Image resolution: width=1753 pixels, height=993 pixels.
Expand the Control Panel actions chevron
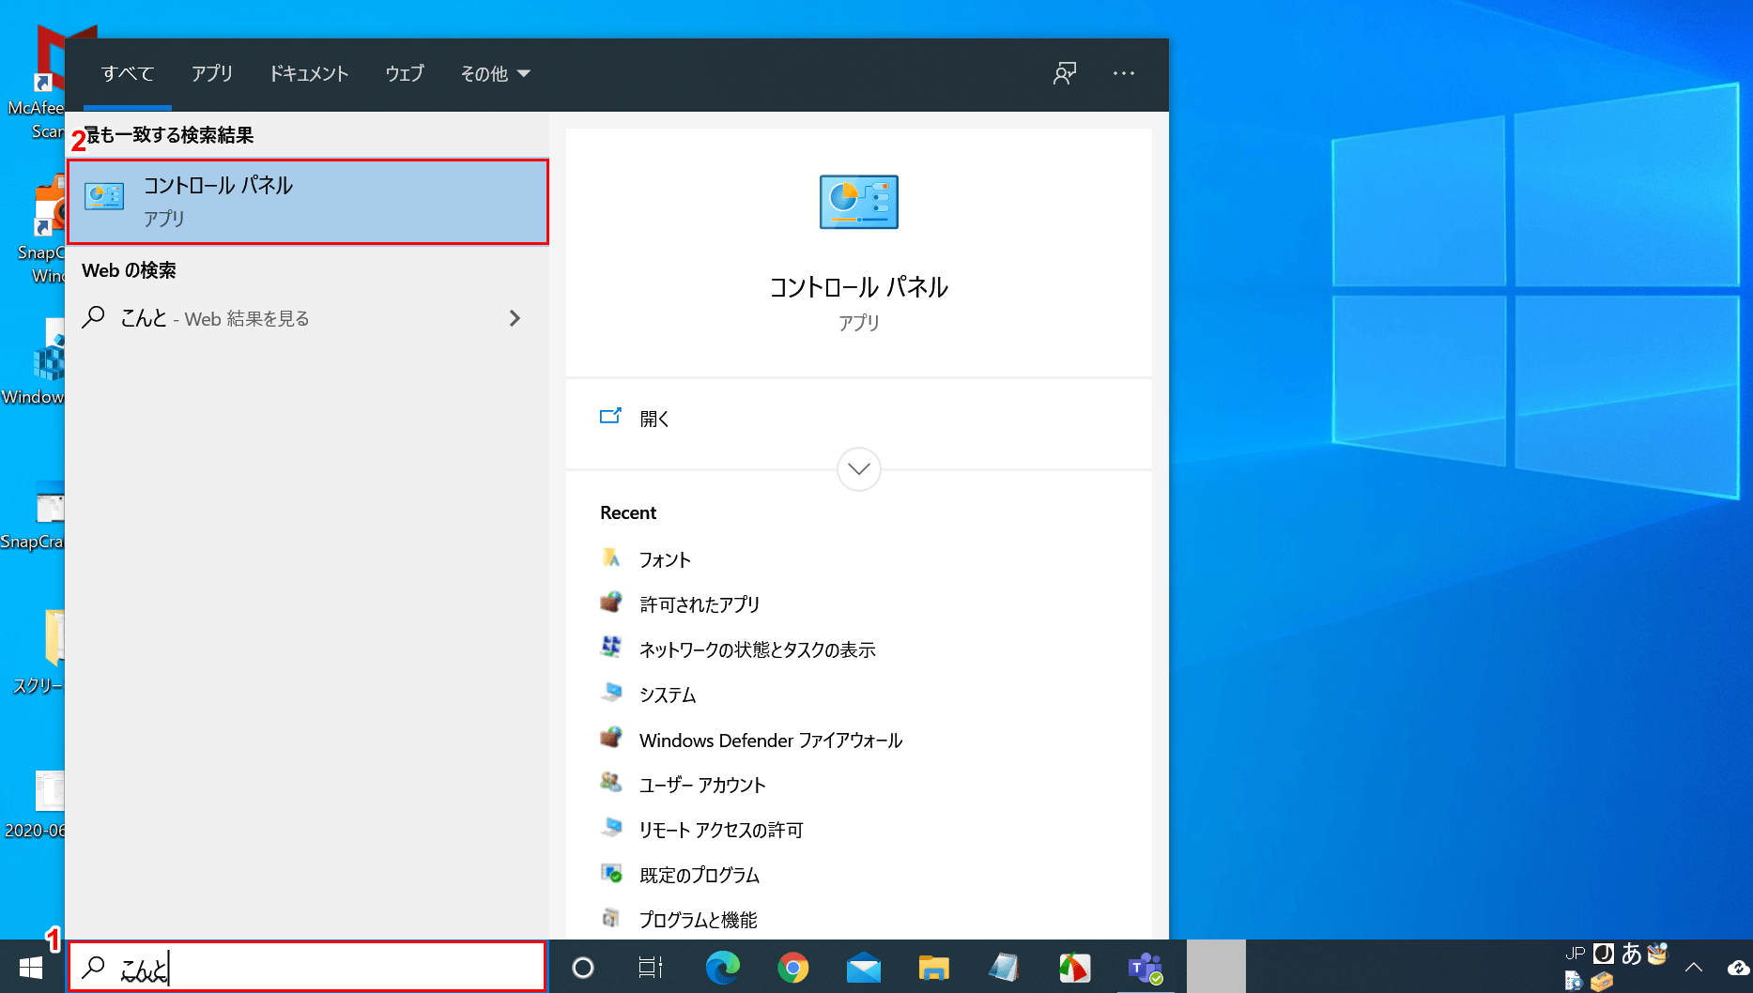coord(859,468)
